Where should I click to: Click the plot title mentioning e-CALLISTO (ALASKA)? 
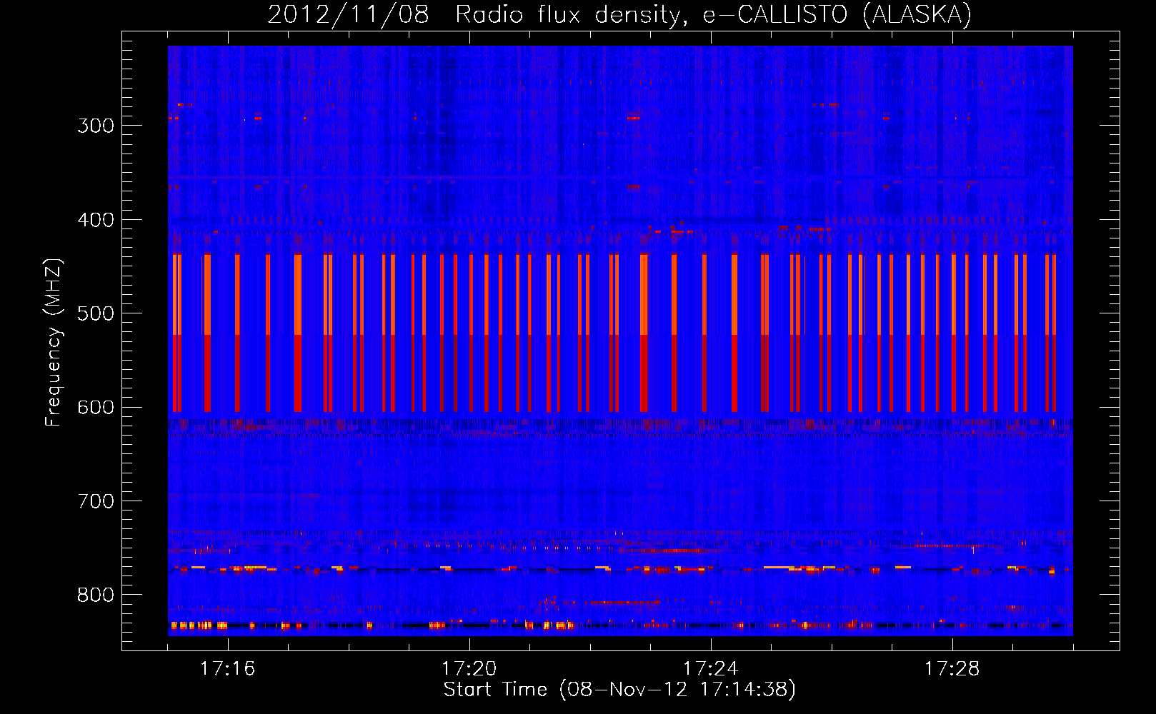[619, 14]
